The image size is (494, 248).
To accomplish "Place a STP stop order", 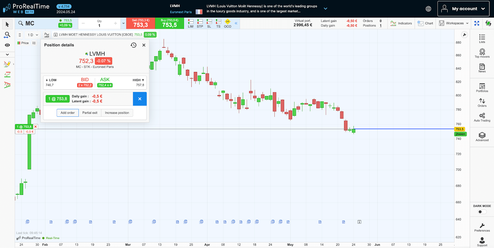I will [200, 23].
